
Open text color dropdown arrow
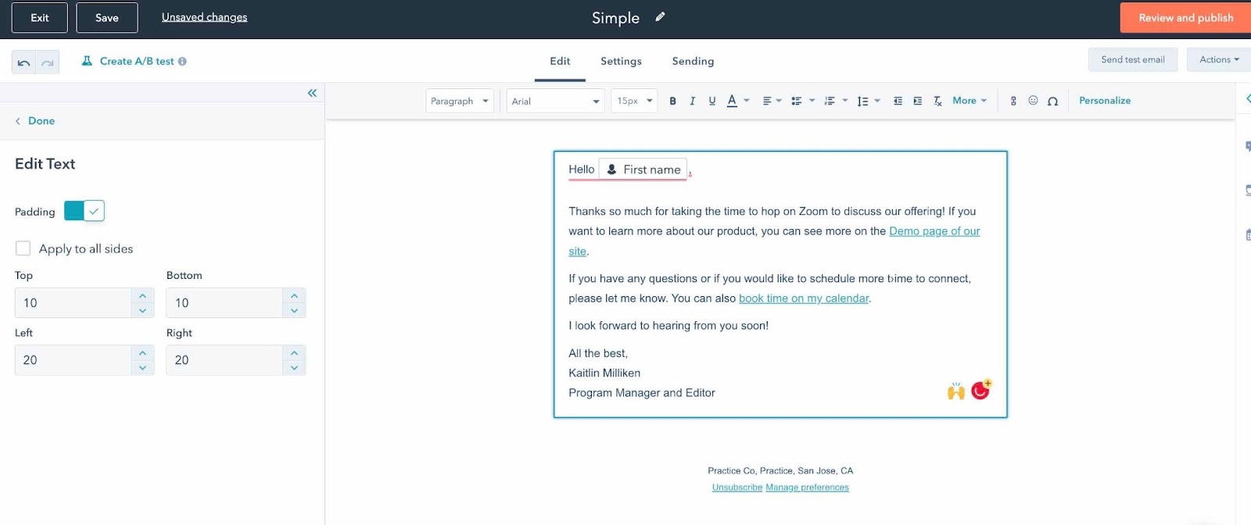(x=747, y=101)
